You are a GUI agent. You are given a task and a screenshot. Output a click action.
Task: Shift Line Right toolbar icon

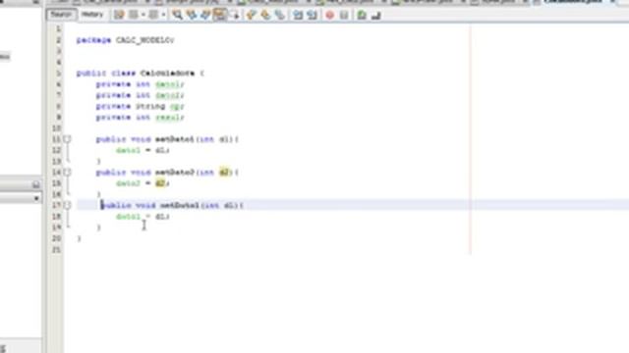pyautogui.click(x=313, y=16)
